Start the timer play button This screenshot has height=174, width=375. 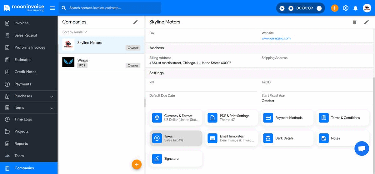[282, 8]
